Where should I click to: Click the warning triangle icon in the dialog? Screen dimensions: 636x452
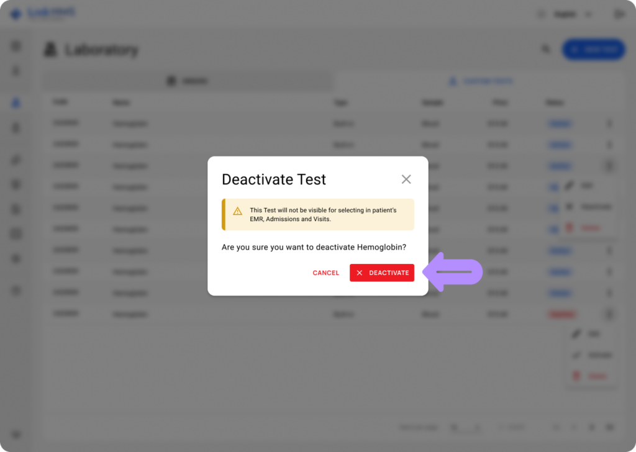point(237,211)
